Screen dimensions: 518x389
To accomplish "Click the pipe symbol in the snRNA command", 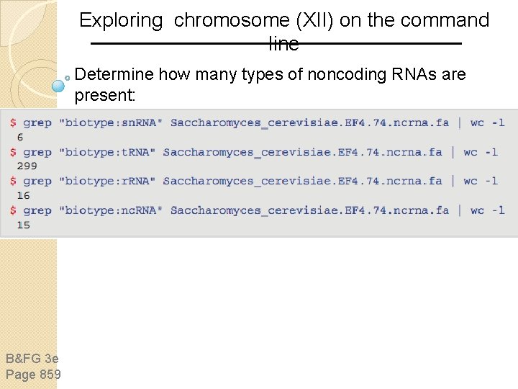I will [x=460, y=122].
